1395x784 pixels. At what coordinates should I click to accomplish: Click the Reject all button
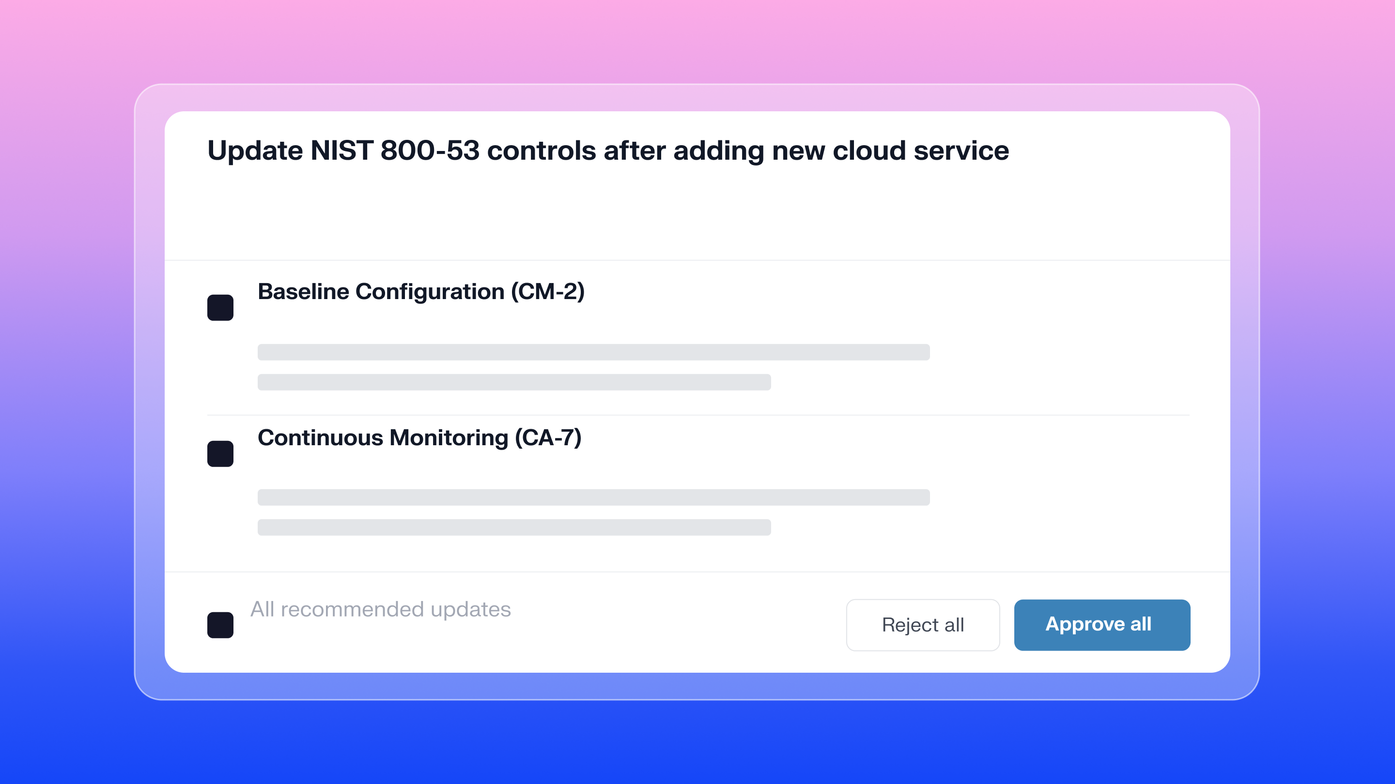(x=922, y=625)
